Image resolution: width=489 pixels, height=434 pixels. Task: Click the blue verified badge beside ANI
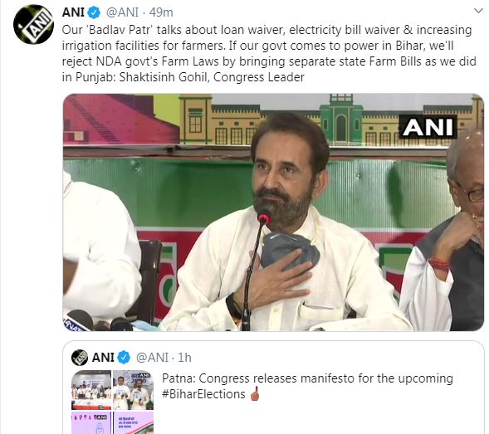tap(94, 12)
